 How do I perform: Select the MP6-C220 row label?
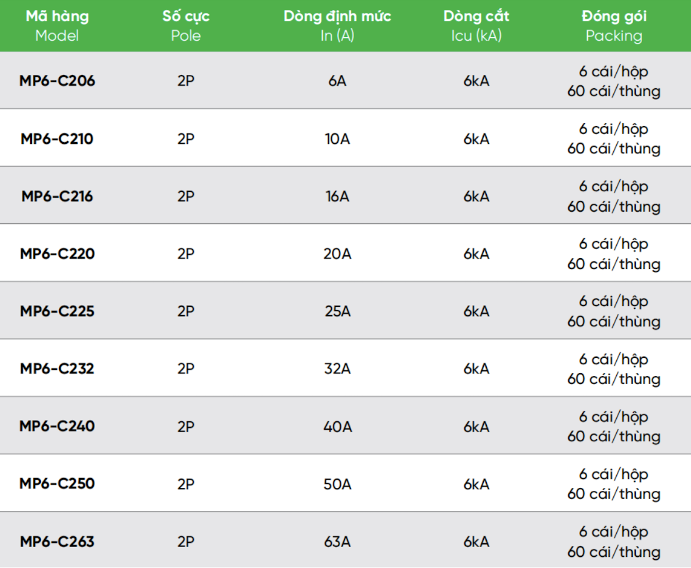tap(57, 253)
